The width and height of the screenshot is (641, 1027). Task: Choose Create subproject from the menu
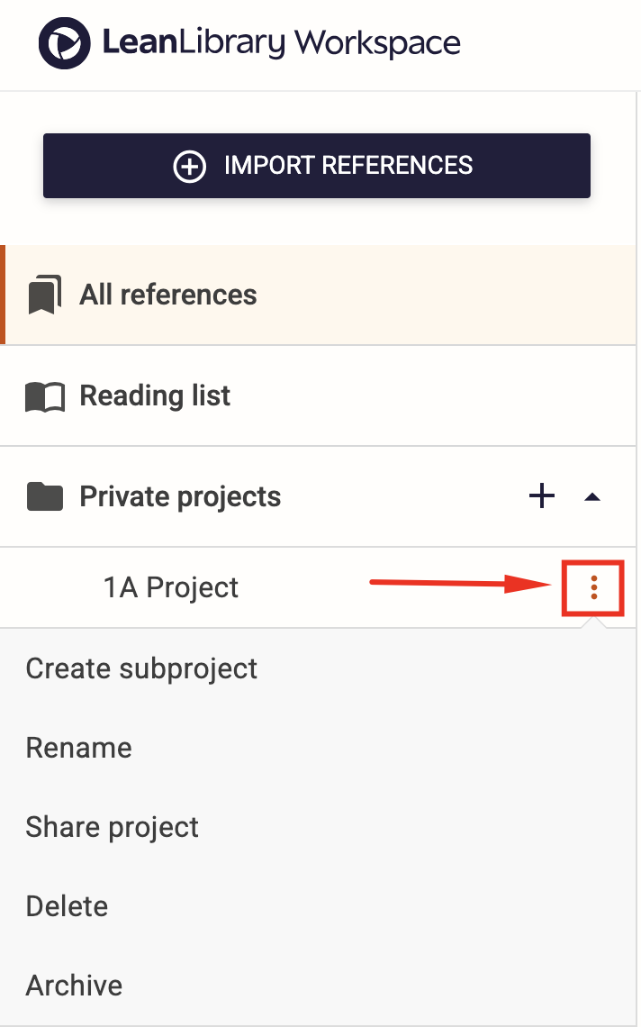(x=141, y=668)
